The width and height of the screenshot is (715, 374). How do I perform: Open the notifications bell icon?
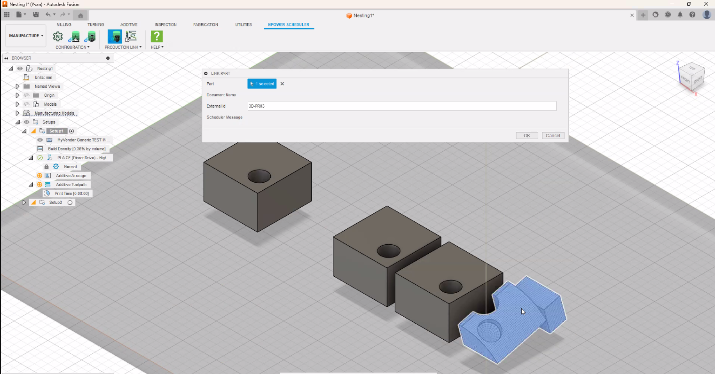coord(680,15)
